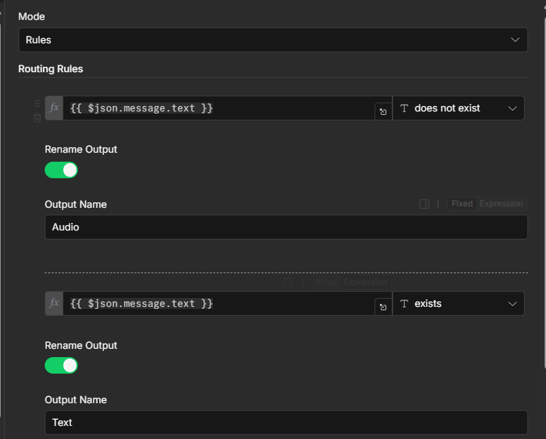Switch the Audio Output Name to Fixed mode

coord(462,204)
